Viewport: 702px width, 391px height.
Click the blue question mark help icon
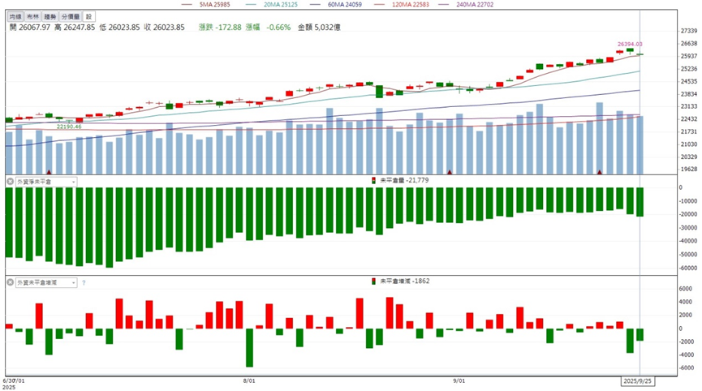(84, 283)
